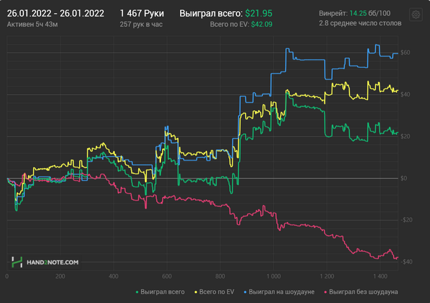Click the '800' x-axis label

[220, 276]
